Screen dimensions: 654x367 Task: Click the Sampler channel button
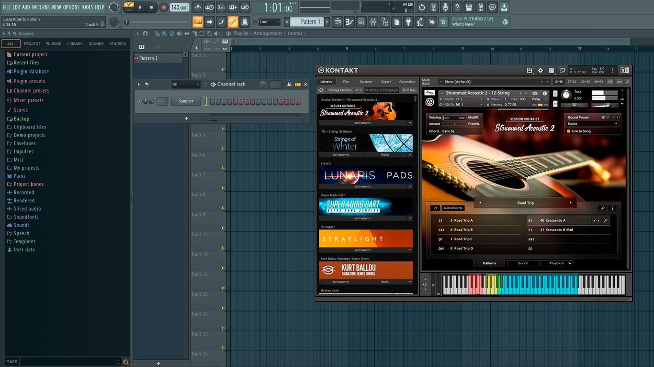tap(186, 101)
